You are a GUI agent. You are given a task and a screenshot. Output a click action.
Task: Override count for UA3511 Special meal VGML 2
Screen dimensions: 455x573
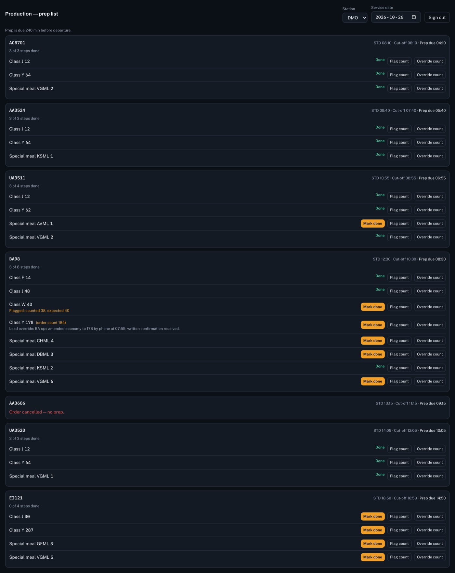point(430,237)
